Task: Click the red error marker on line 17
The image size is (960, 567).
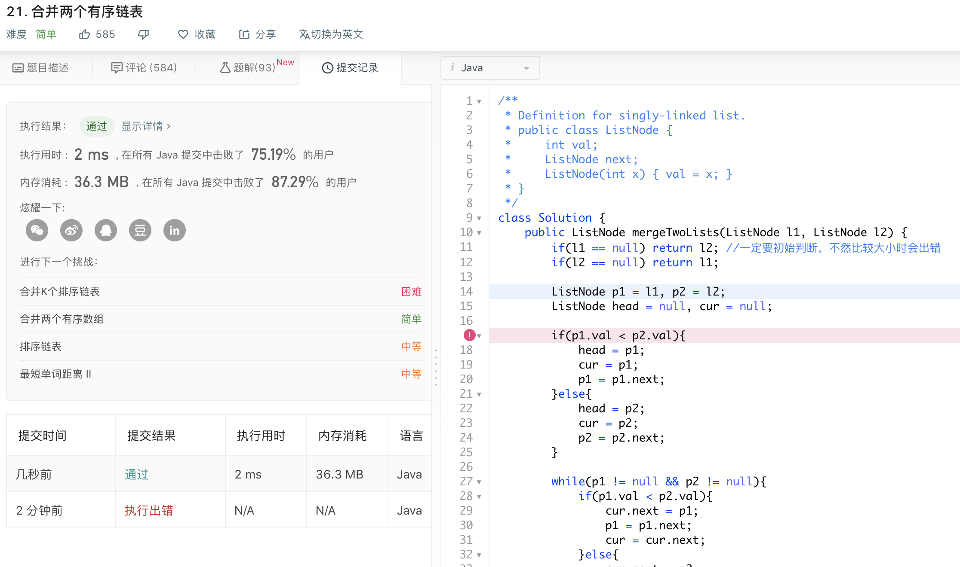Action: (469, 335)
